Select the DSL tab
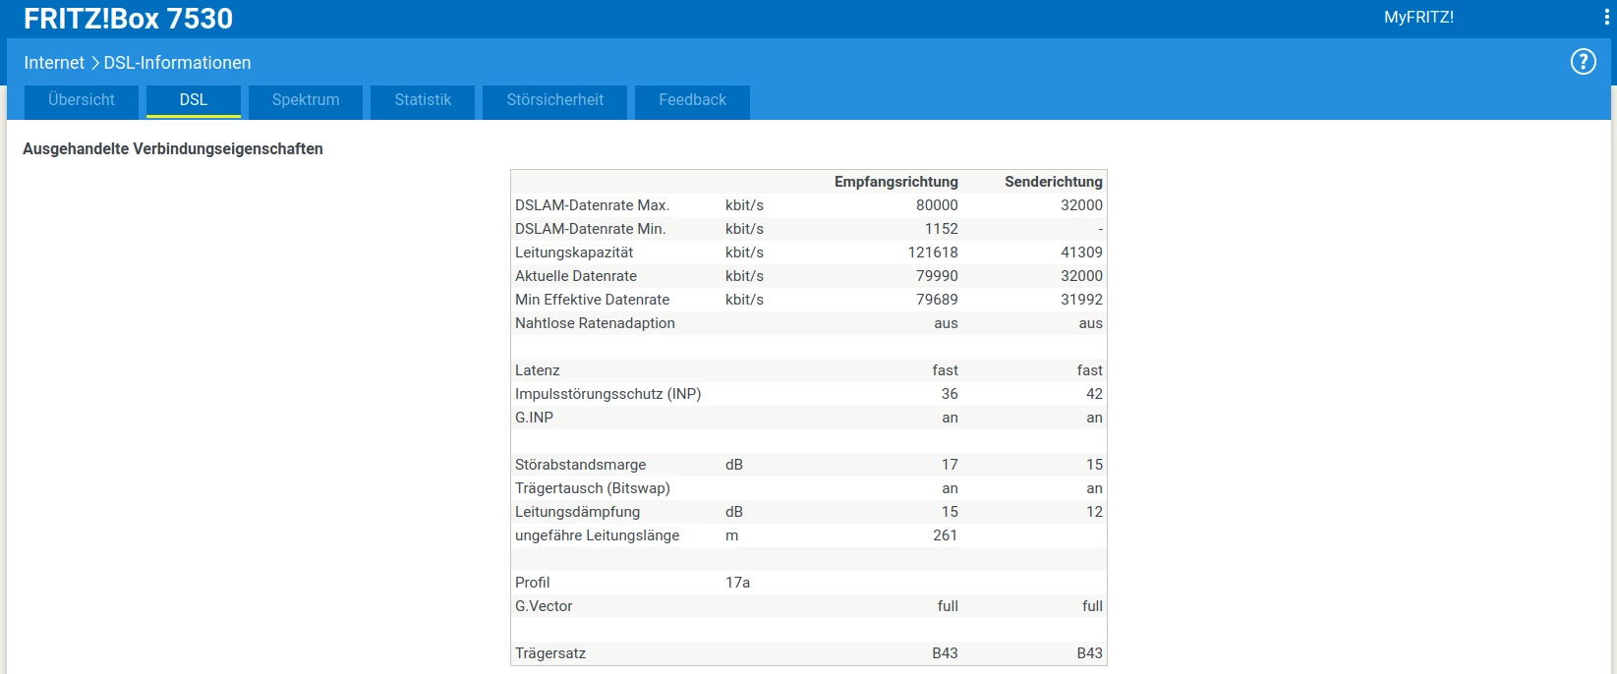 coord(194,100)
